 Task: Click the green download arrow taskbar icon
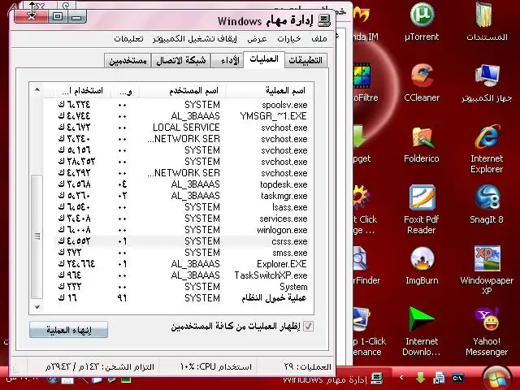point(421,378)
